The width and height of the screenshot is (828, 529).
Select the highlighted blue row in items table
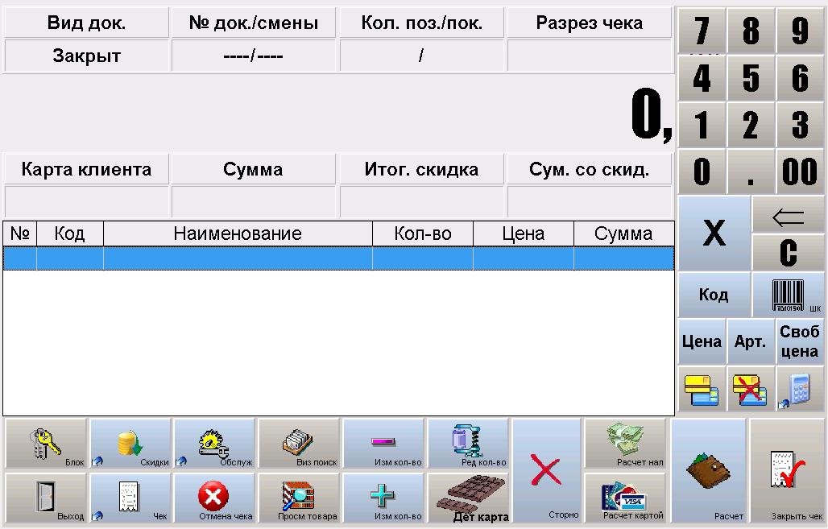pos(338,258)
